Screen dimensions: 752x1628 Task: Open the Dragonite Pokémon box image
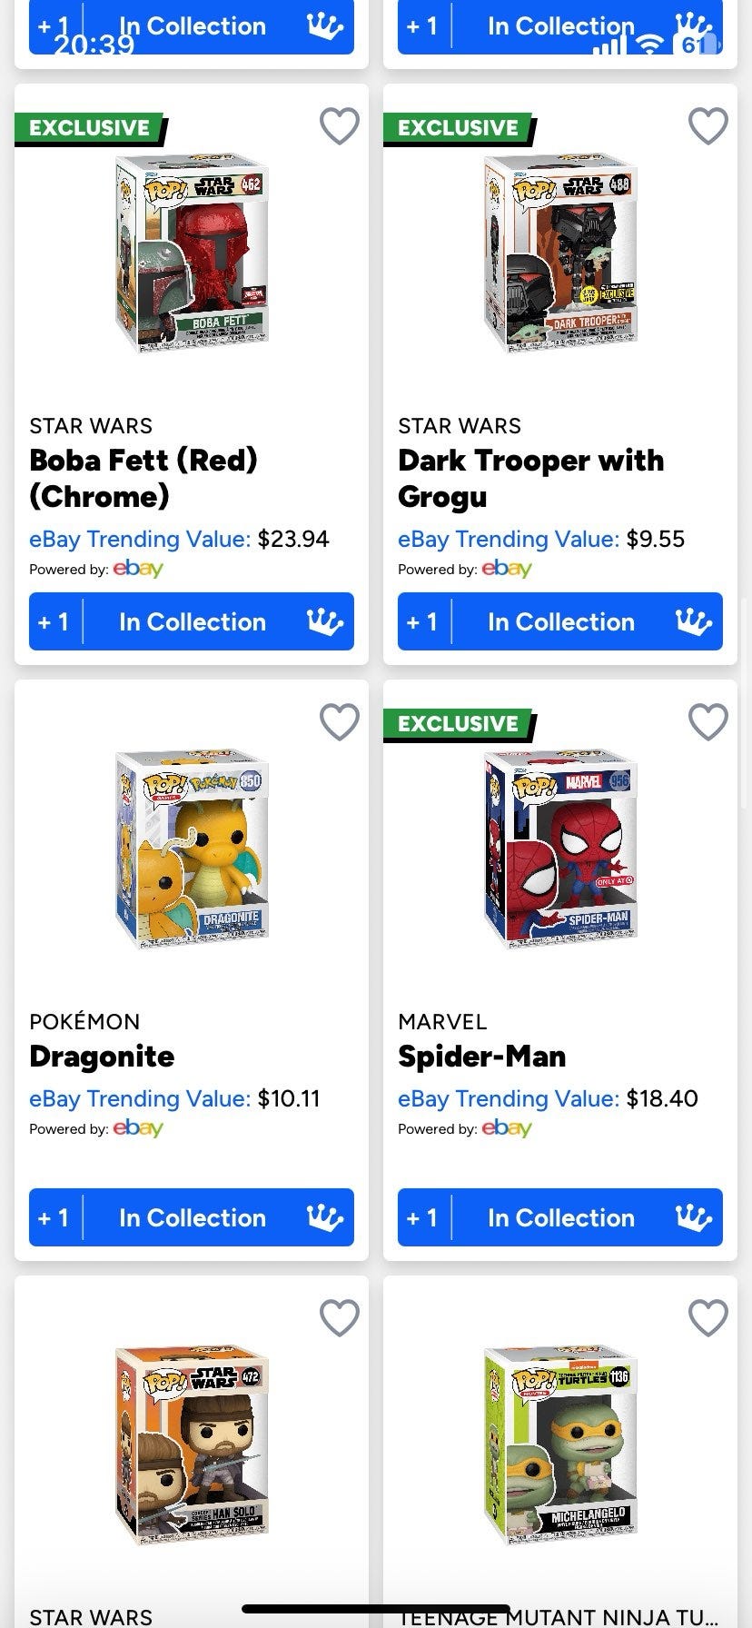point(193,849)
